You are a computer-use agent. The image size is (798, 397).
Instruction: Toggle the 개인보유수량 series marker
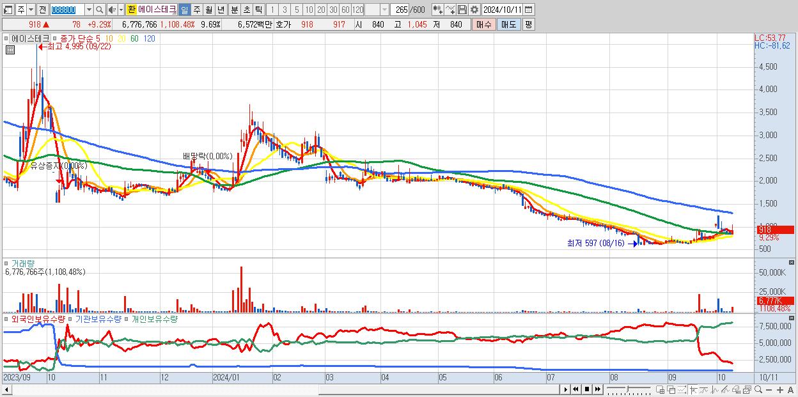(127, 318)
